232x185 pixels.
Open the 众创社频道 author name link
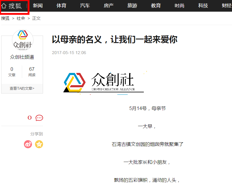click(22, 57)
